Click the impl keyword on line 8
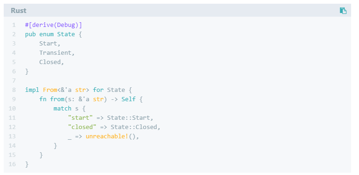The width and height of the screenshot is (359, 175). (32, 90)
